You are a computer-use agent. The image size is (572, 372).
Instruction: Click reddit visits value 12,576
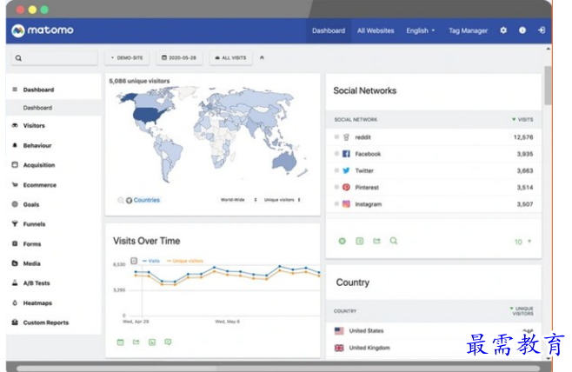(523, 137)
